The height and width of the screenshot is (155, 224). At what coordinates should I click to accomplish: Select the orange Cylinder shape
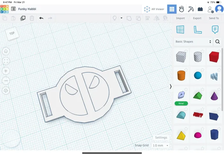click(x=181, y=76)
